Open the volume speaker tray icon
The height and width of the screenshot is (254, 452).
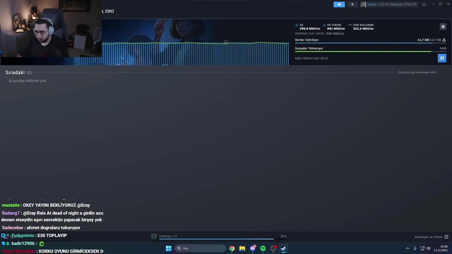(x=428, y=248)
